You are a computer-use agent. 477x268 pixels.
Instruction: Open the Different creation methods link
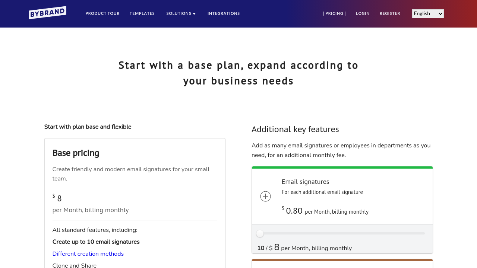[x=88, y=254]
